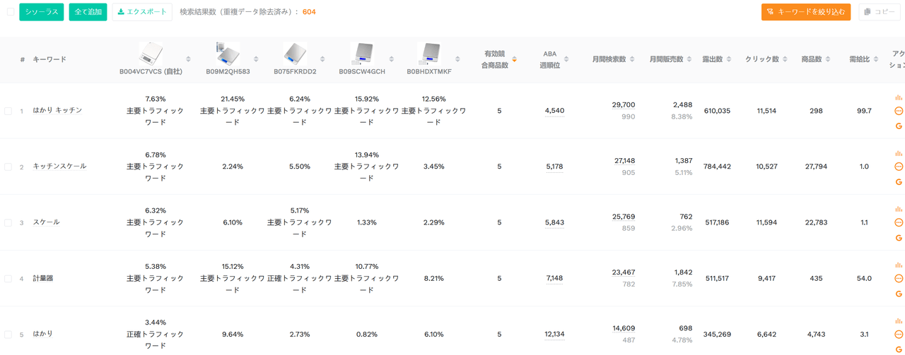Click result count 604
This screenshot has height=355, width=905.
[309, 12]
